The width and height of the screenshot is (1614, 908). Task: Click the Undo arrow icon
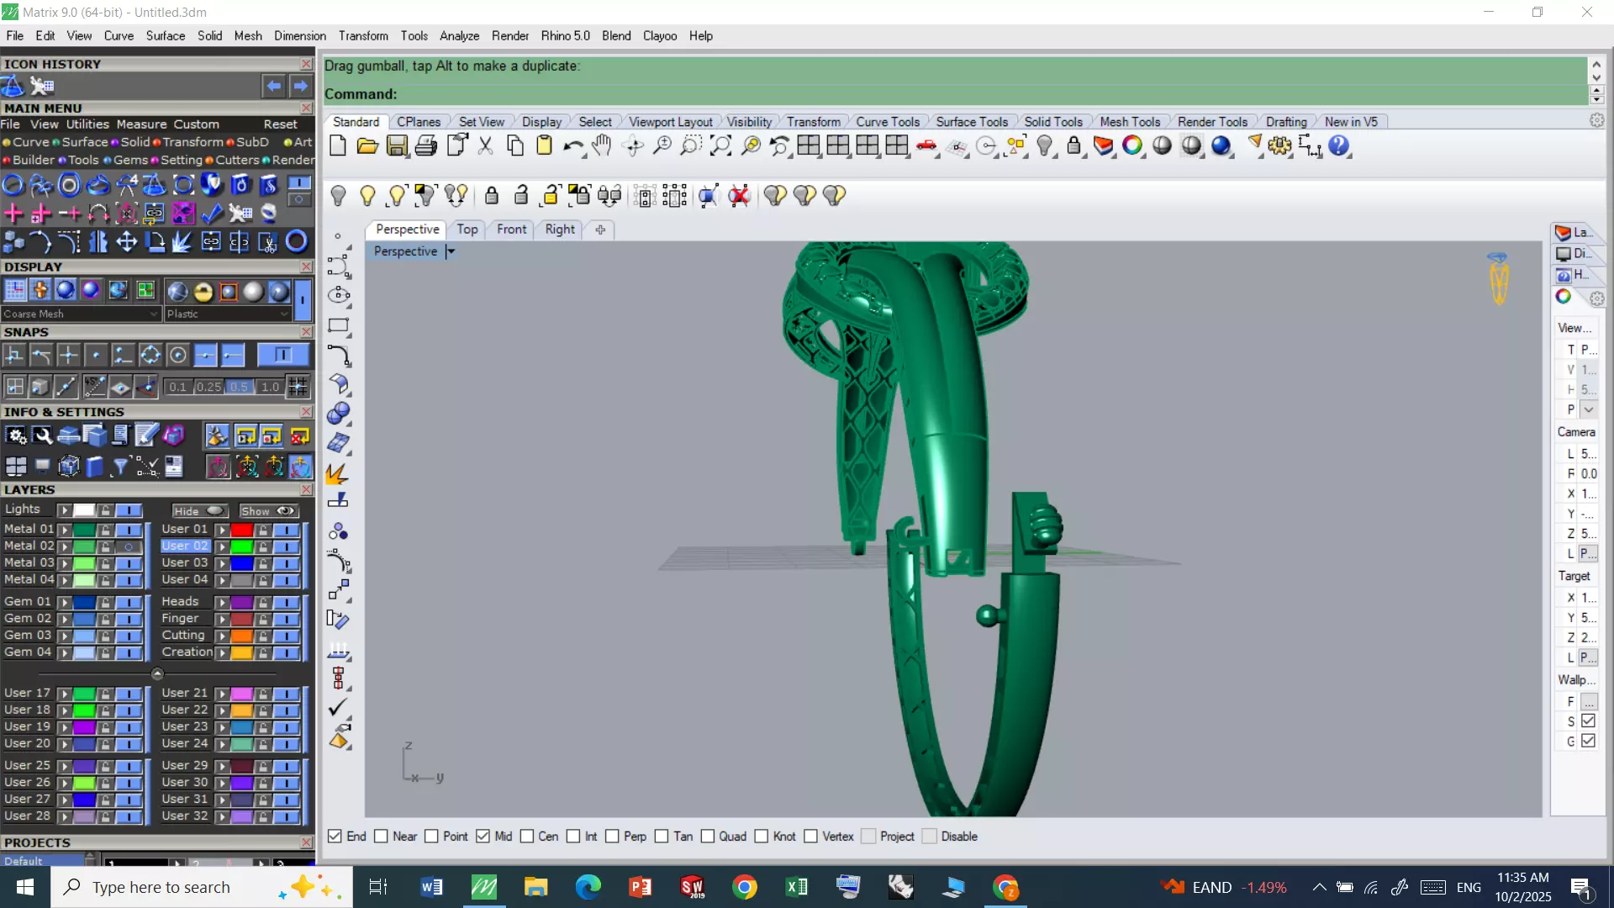pyautogui.click(x=572, y=146)
